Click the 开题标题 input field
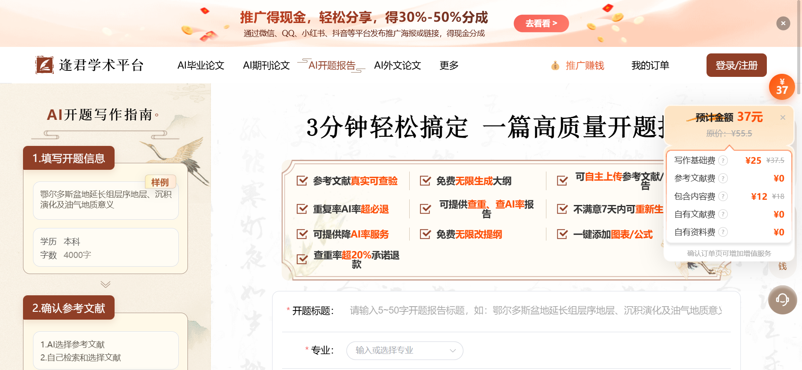802x370 pixels. tap(536, 311)
